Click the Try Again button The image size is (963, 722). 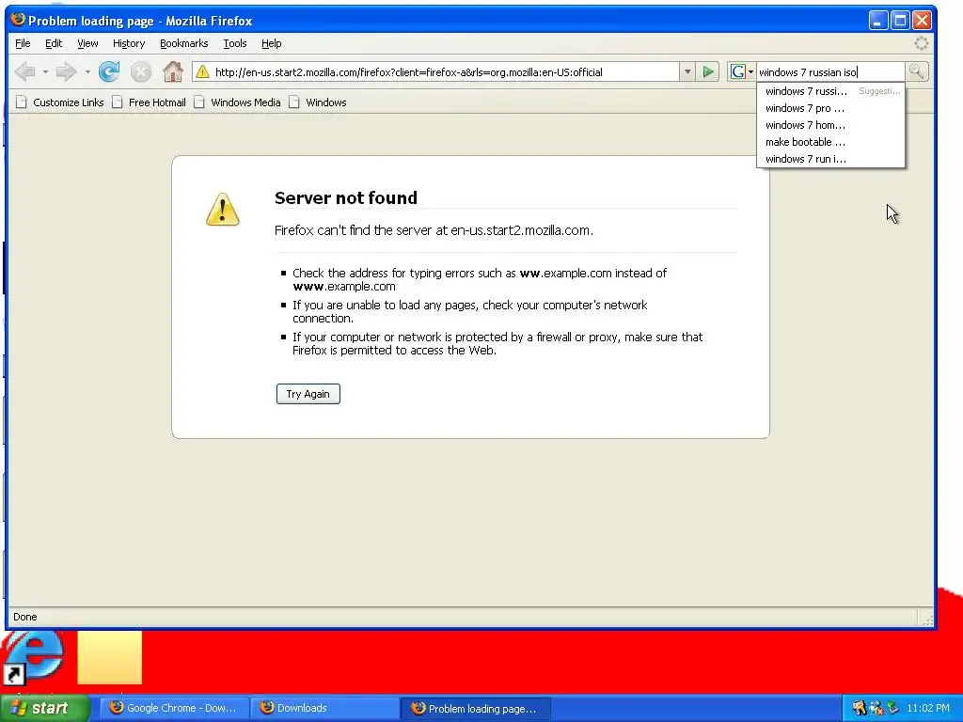(x=308, y=394)
